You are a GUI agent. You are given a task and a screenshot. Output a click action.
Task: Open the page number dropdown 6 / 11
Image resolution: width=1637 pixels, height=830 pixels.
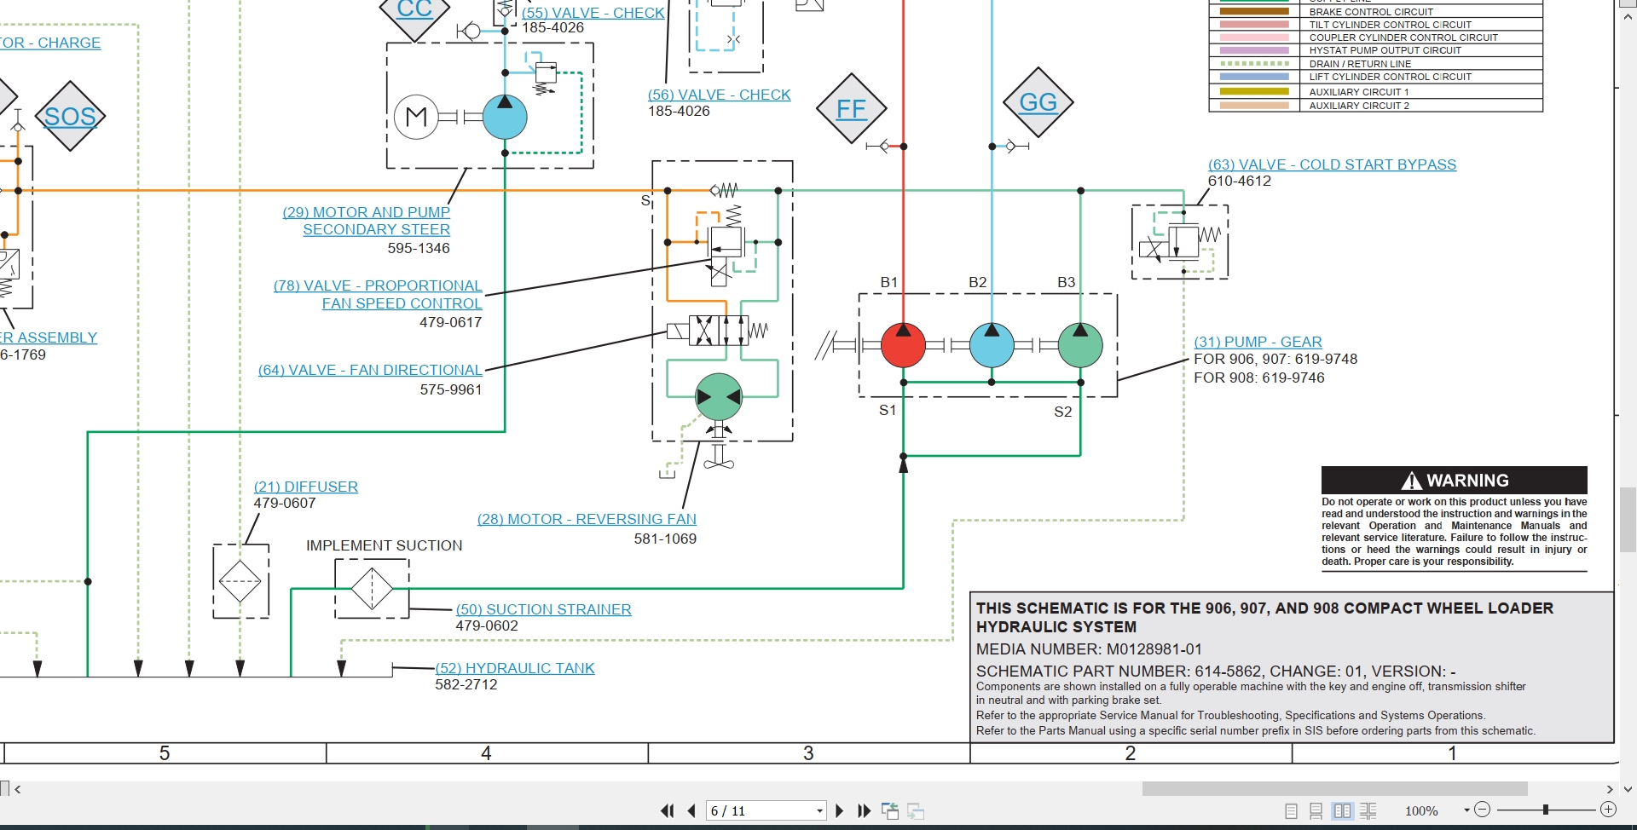819,811
